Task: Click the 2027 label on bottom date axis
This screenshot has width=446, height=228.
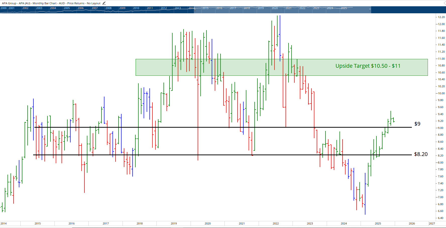Action: click(432, 223)
